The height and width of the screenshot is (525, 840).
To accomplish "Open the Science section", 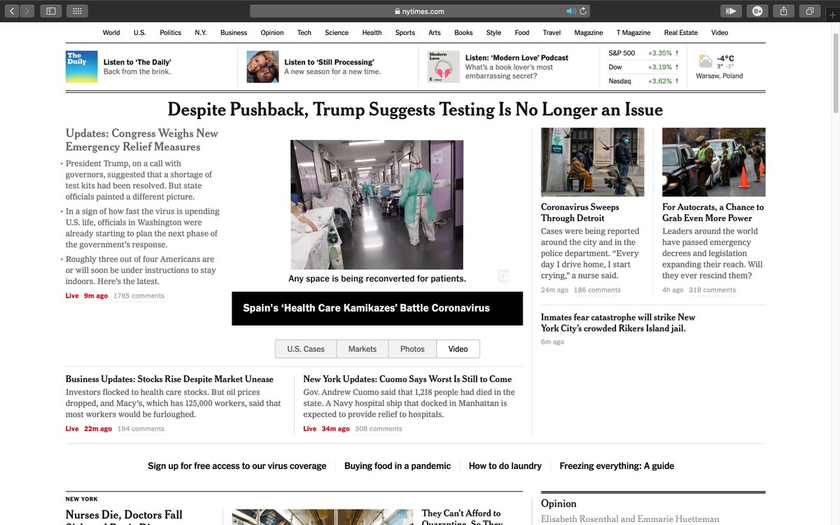I will point(337,32).
